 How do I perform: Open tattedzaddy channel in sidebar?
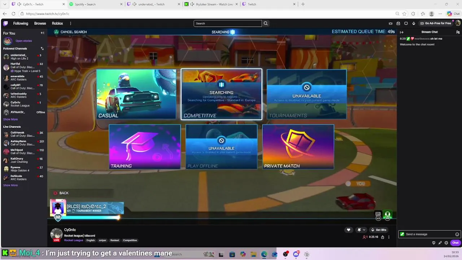coord(24,95)
